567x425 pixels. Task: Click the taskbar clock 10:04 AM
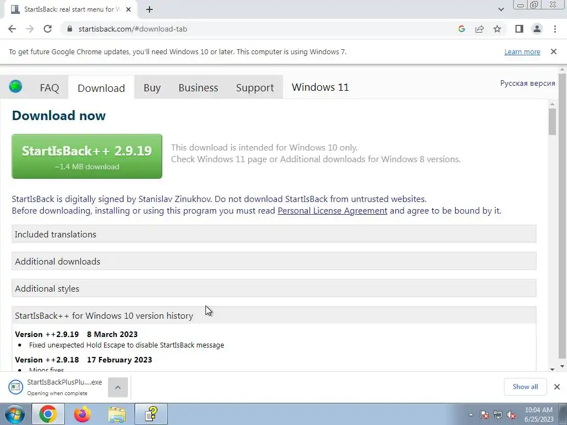point(538,410)
